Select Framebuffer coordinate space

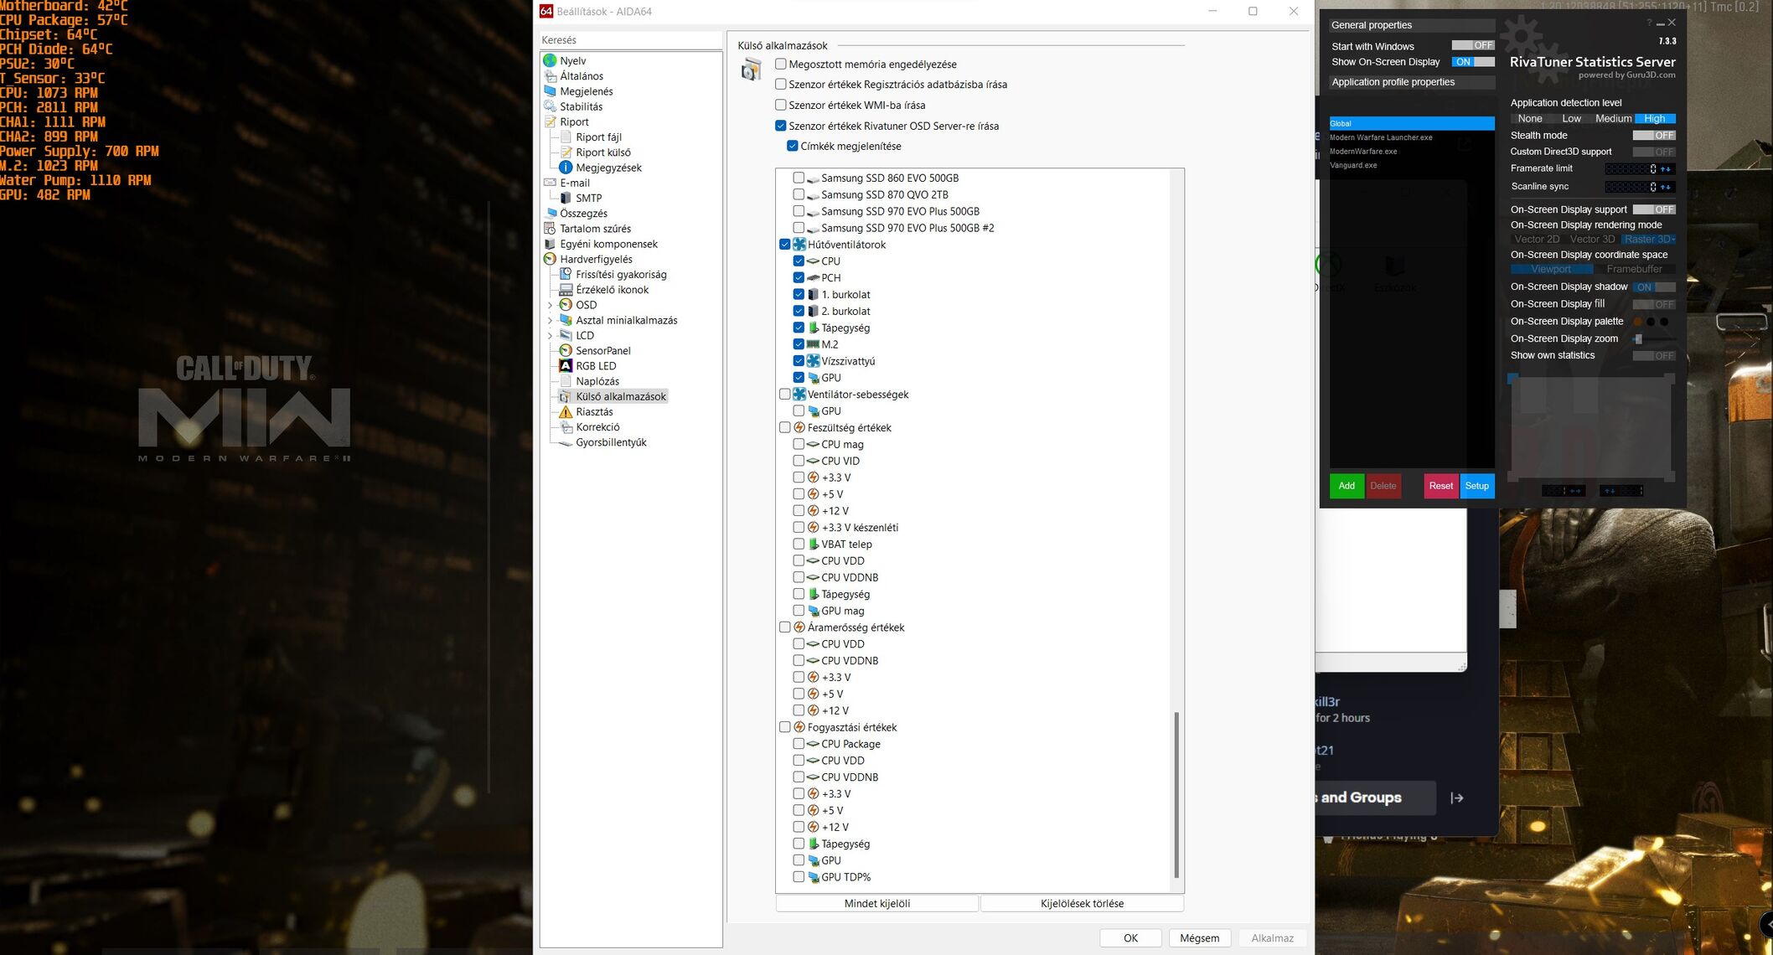(x=1635, y=269)
